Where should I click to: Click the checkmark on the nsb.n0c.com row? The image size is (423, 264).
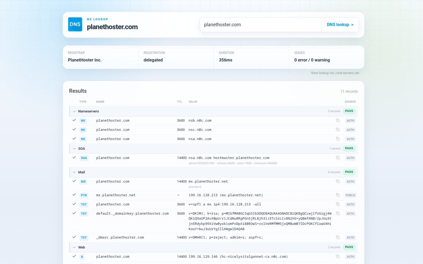pos(74,120)
